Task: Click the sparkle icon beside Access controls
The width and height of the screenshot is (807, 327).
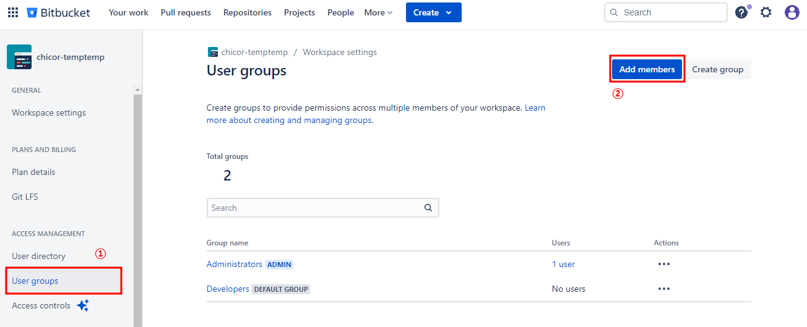Action: pos(83,305)
